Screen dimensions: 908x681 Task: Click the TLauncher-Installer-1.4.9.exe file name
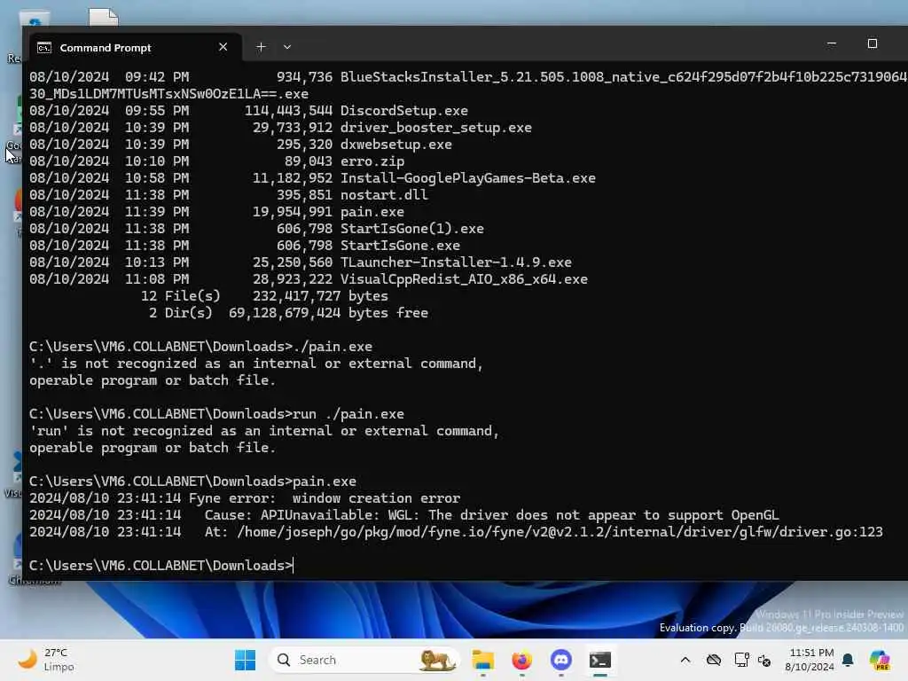point(456,262)
